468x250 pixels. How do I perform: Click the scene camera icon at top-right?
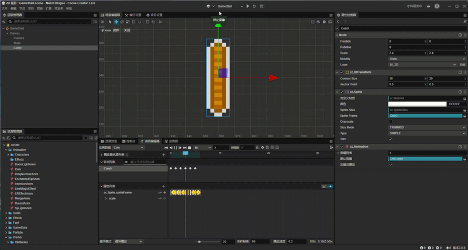pos(318,22)
